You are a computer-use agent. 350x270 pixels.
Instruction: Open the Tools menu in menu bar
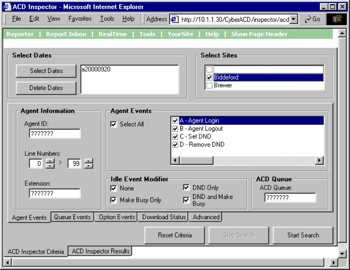(x=107, y=19)
